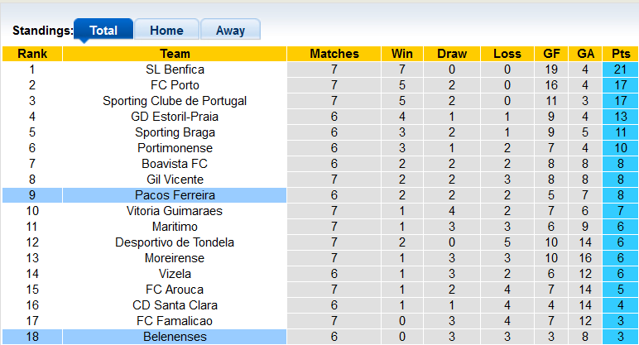Open Vitoria Guimaraes team link
This screenshot has height=345, width=639.
coord(175,211)
